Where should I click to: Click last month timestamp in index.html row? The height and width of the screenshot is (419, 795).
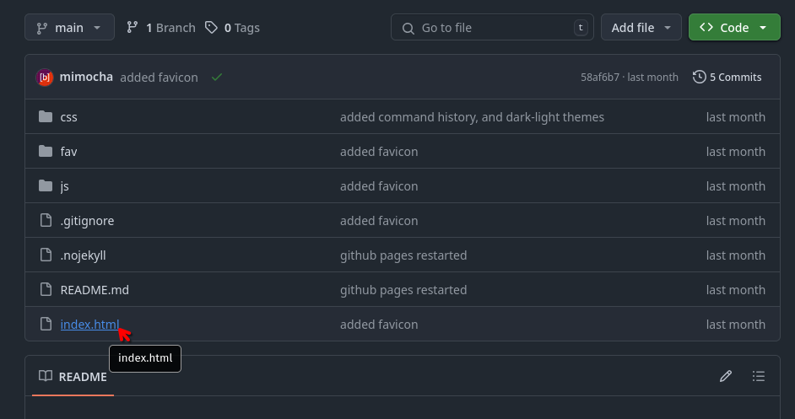pos(736,325)
